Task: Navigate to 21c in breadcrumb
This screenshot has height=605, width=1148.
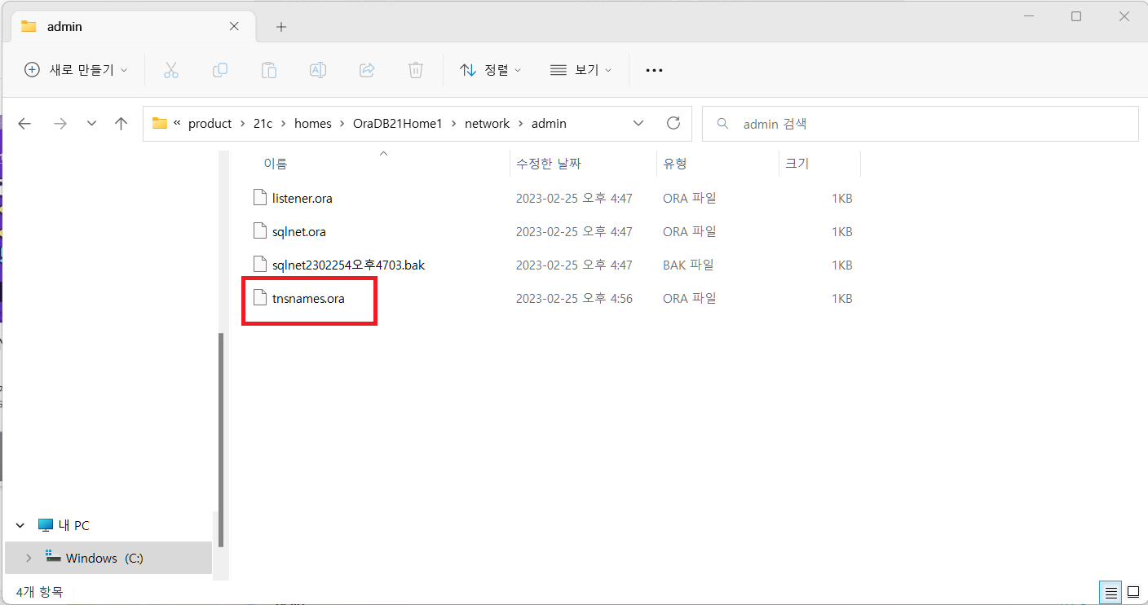Action: point(263,124)
